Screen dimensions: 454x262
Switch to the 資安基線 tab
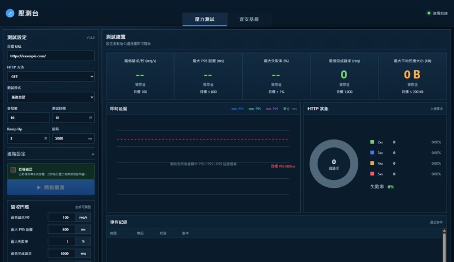pyautogui.click(x=249, y=19)
